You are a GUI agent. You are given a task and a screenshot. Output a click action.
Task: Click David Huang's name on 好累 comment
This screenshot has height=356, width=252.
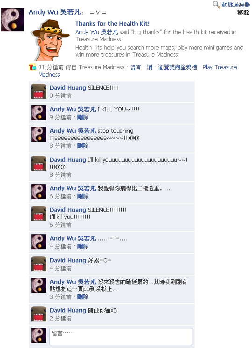(68, 261)
